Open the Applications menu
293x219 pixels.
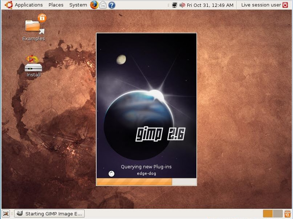click(x=29, y=5)
